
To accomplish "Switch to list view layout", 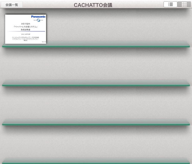I will pos(170,4).
